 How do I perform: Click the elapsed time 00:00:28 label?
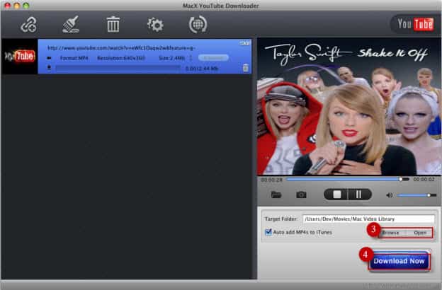pyautogui.click(x=271, y=180)
